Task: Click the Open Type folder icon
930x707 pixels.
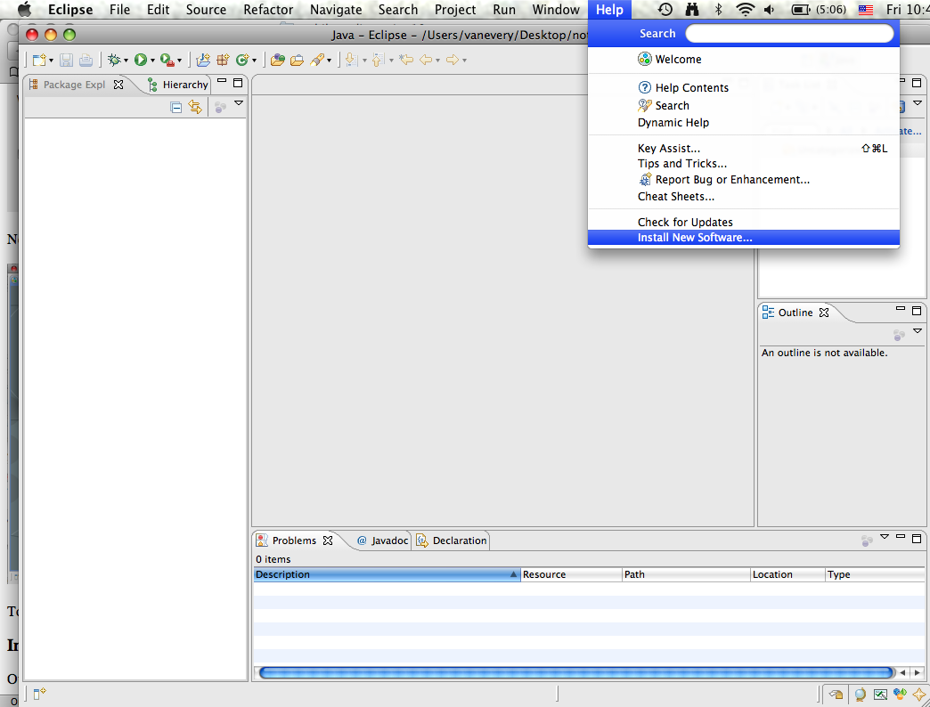Action: click(278, 60)
